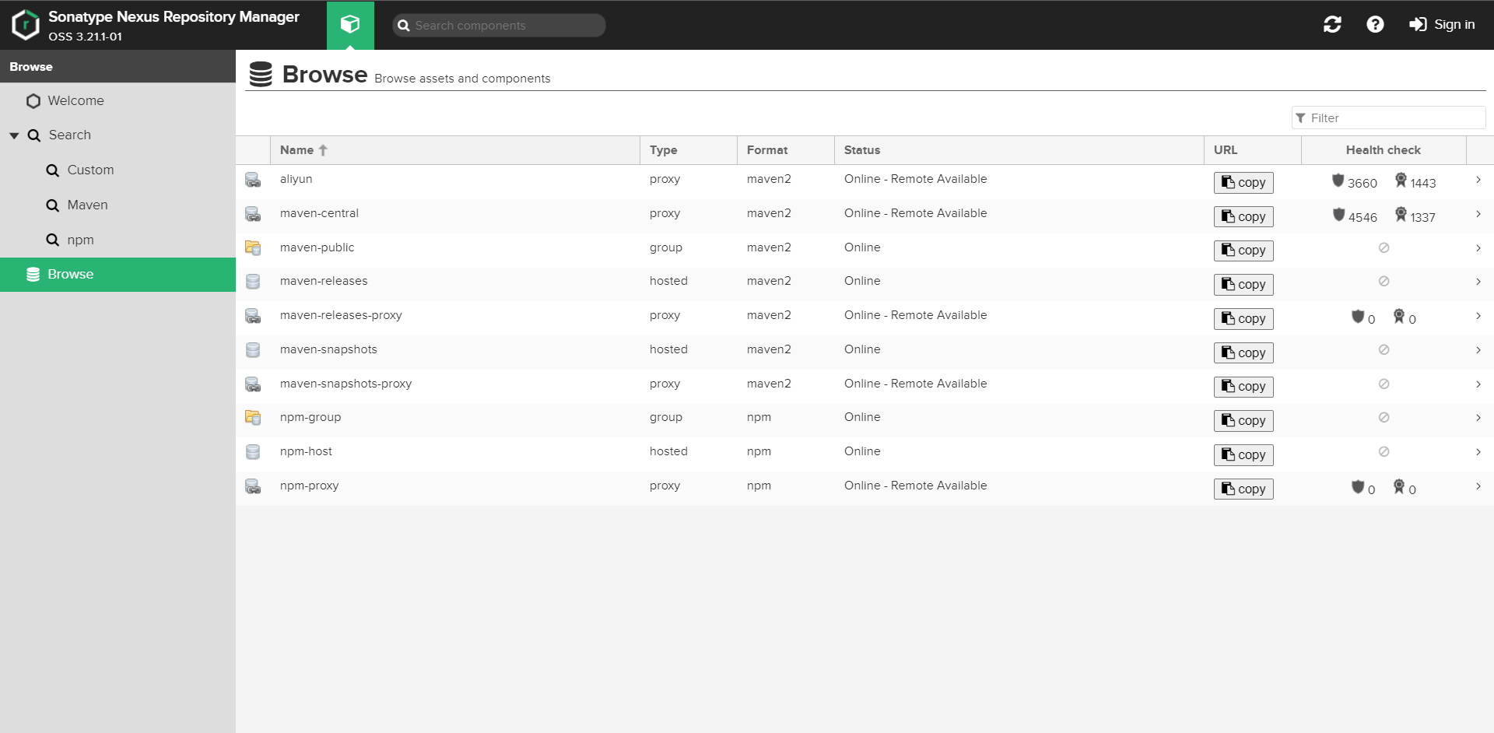Copy the npm-group repository URL
This screenshot has width=1494, height=733.
pos(1243,421)
